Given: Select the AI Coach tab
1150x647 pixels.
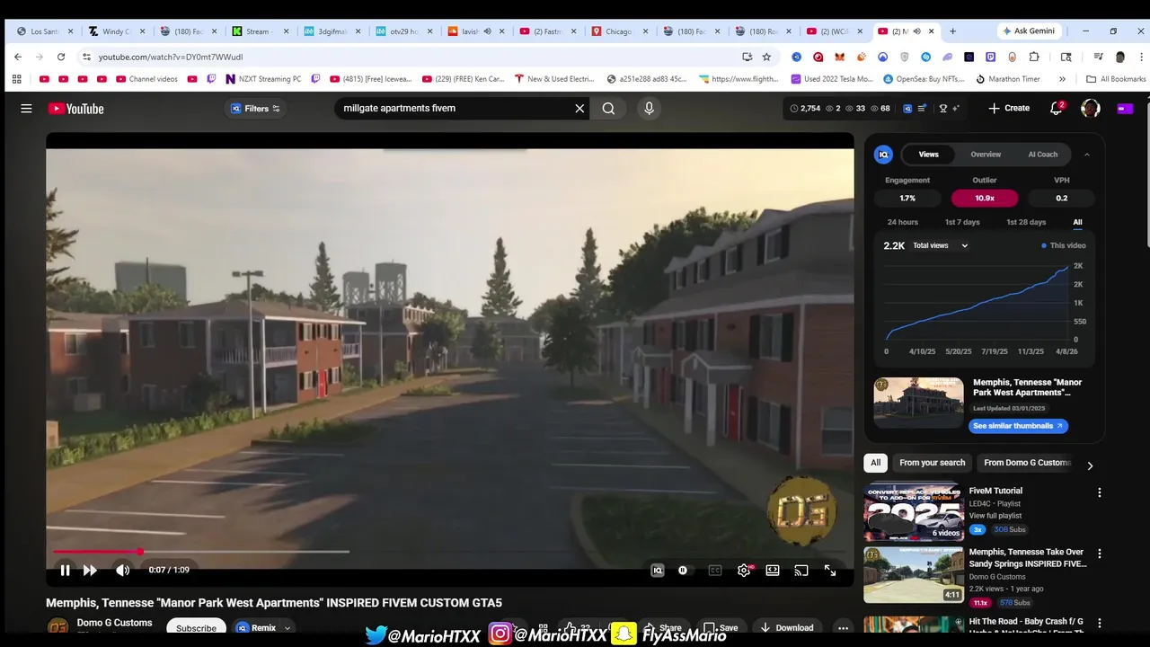Looking at the screenshot, I should 1042,155.
